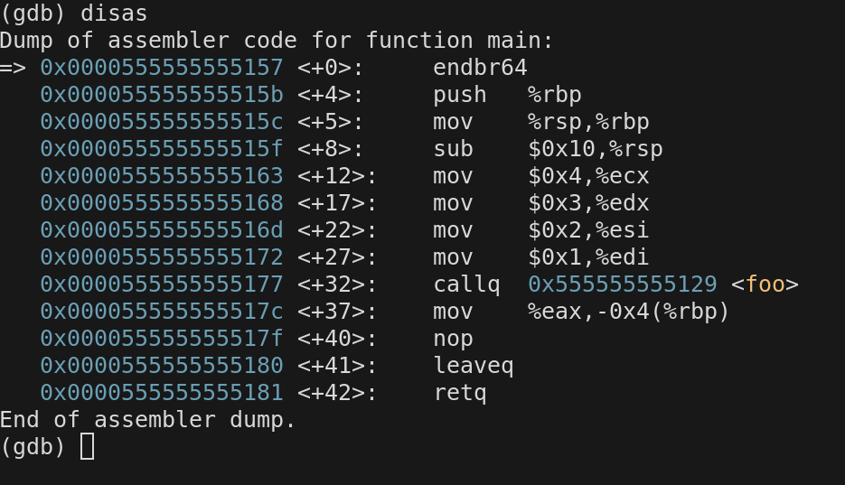Image resolution: width=845 pixels, height=485 pixels.
Task: Click the nop instruction mnemonic
Action: click(x=454, y=339)
